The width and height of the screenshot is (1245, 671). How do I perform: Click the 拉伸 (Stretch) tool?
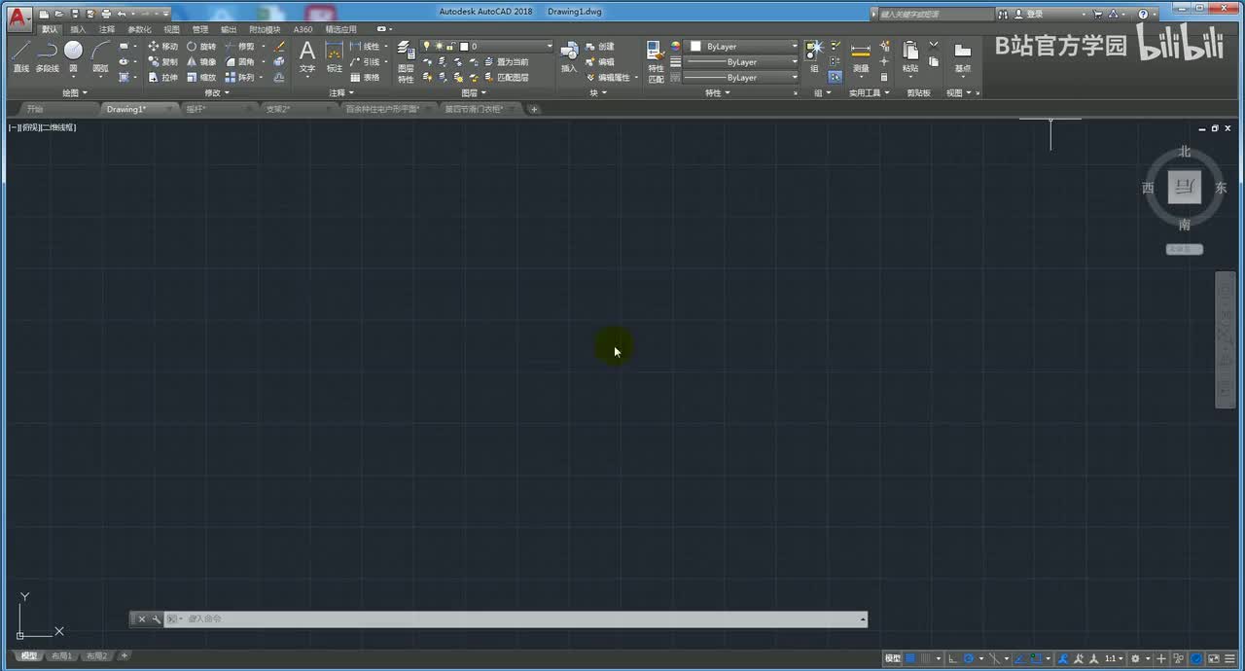point(162,77)
